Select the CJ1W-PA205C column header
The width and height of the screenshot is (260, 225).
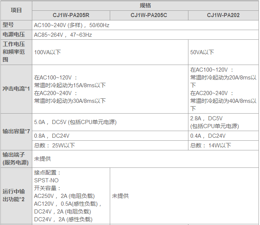pyautogui.click(x=149, y=15)
